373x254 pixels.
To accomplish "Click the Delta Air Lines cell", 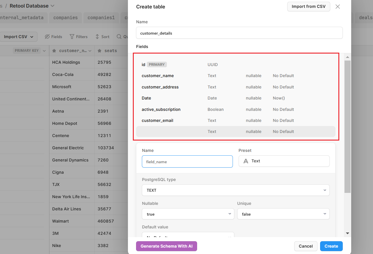I will 72,209.
